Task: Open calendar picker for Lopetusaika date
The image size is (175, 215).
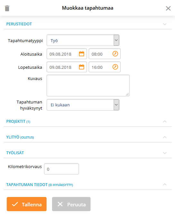Action: pos(82,67)
